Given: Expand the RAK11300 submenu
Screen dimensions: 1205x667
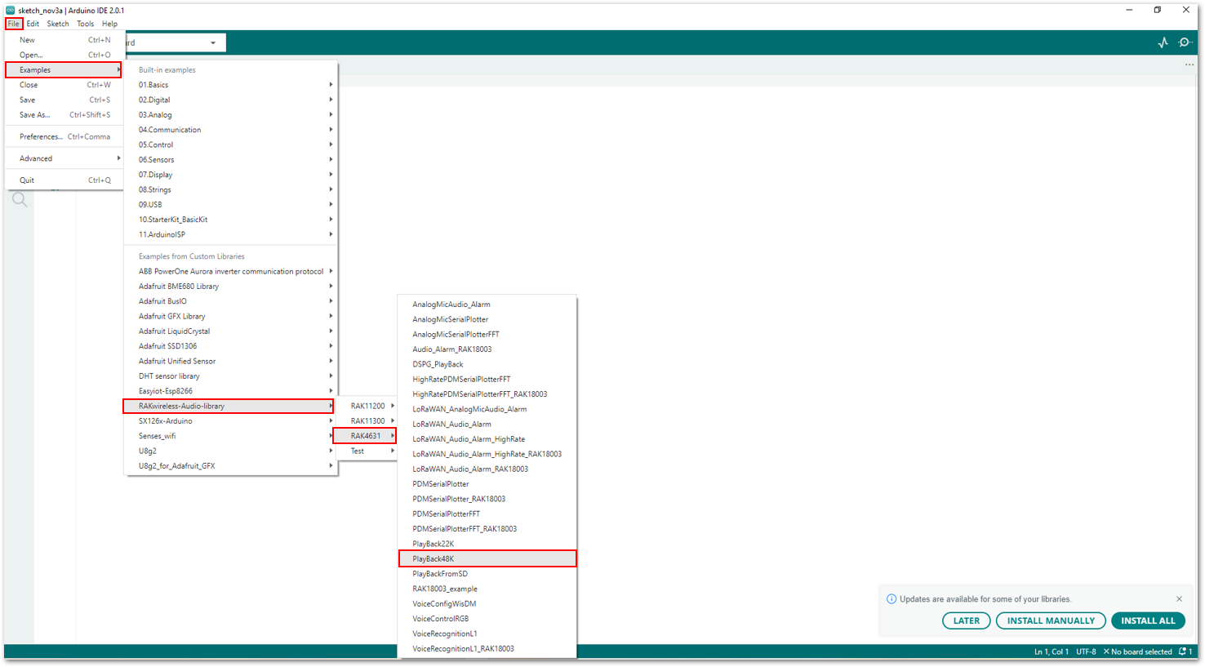Looking at the screenshot, I should tap(367, 421).
